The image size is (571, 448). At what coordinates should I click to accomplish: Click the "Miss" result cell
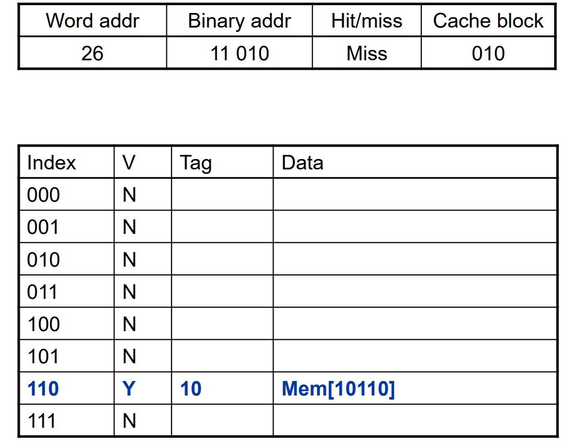[367, 53]
